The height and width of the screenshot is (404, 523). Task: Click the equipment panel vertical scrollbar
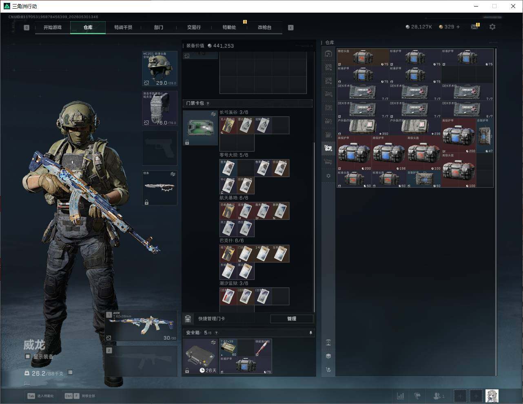pyautogui.click(x=313, y=227)
